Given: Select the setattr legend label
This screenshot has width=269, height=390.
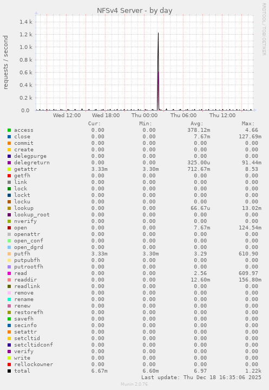Looking at the screenshot, I should (x=25, y=332).
